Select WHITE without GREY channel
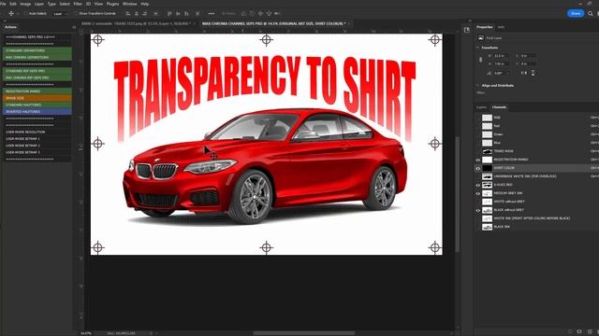Image resolution: width=599 pixels, height=336 pixels. (536, 202)
